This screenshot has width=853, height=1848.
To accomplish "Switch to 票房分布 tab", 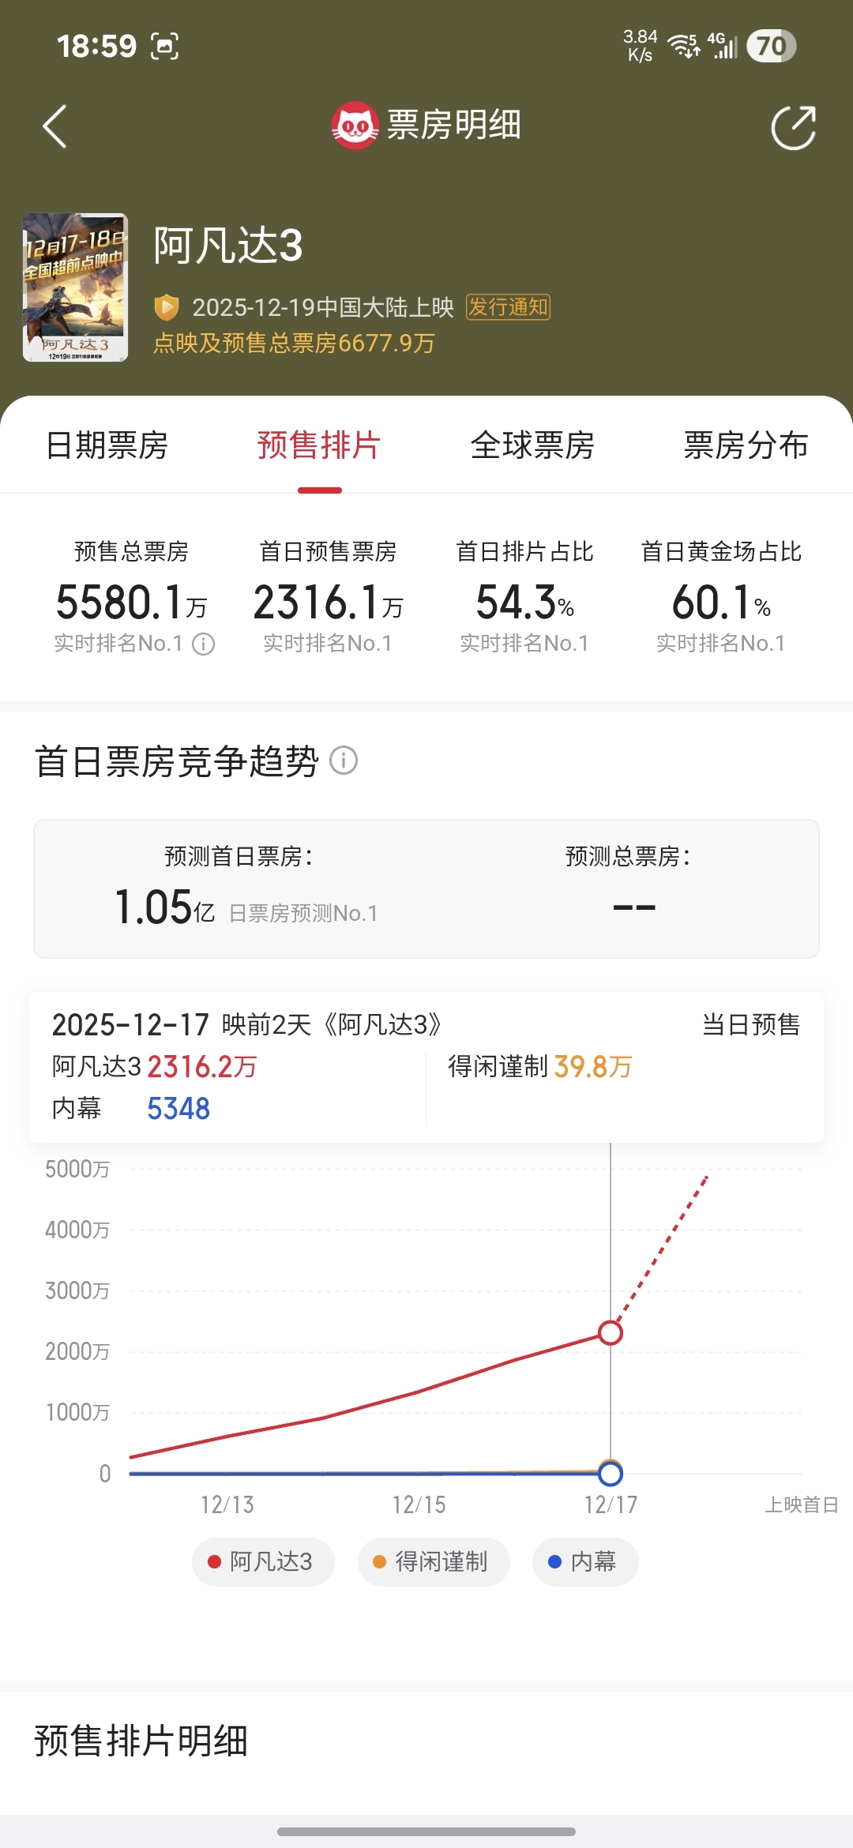I will [746, 445].
